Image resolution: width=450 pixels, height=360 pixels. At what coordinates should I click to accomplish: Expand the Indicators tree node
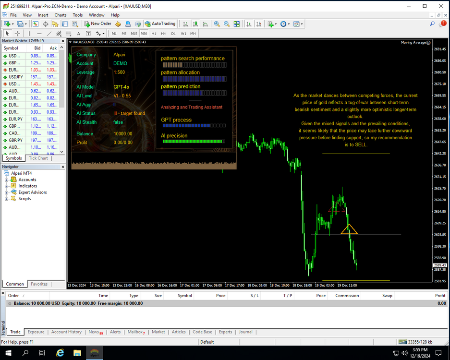pos(6,186)
